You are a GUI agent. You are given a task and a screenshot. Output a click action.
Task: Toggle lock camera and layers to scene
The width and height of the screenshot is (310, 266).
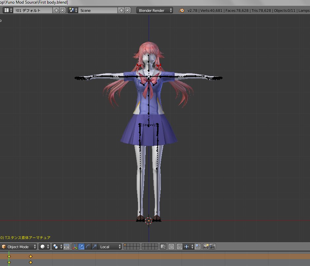click(x=163, y=247)
